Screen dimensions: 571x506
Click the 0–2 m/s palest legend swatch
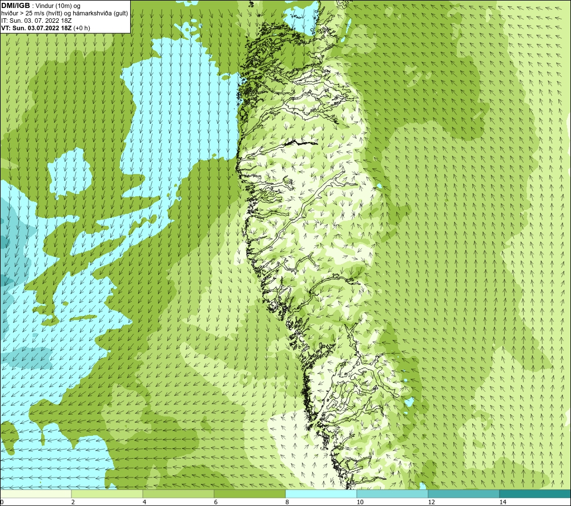[x=35, y=494]
